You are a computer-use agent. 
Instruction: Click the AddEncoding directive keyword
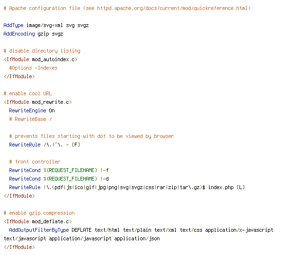coord(19,34)
